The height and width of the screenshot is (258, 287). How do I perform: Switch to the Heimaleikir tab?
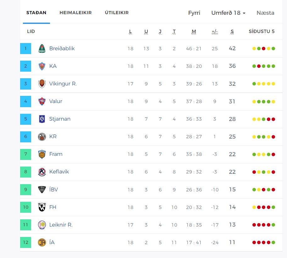75,13
